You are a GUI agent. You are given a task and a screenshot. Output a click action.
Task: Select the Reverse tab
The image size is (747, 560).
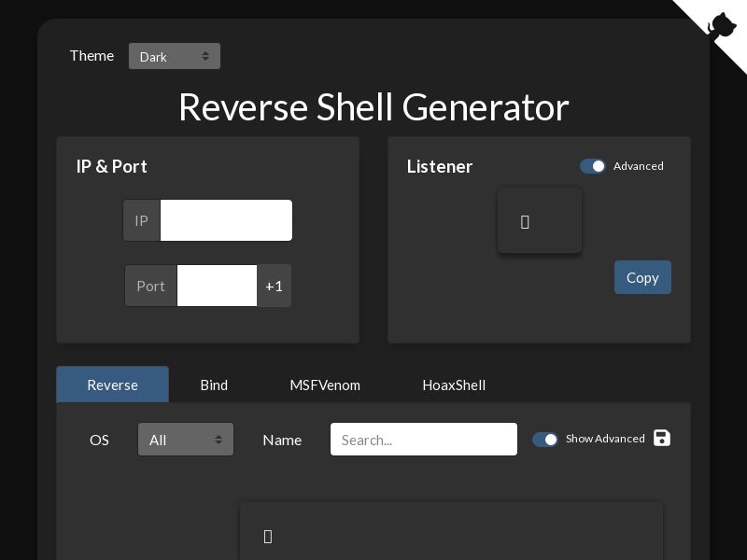(x=112, y=385)
